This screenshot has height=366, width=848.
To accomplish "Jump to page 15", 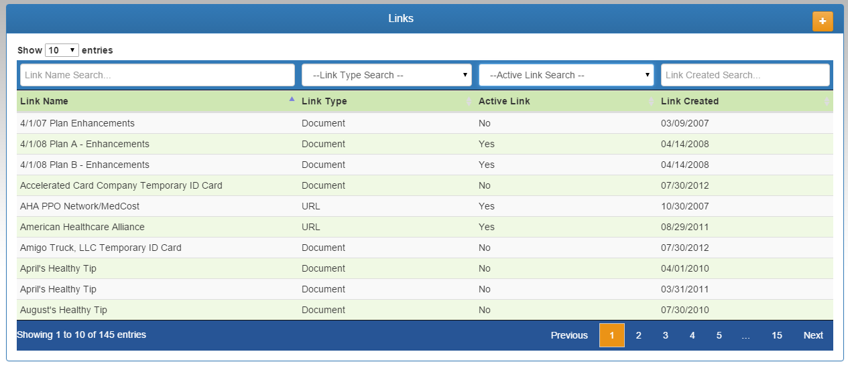I will 777,335.
